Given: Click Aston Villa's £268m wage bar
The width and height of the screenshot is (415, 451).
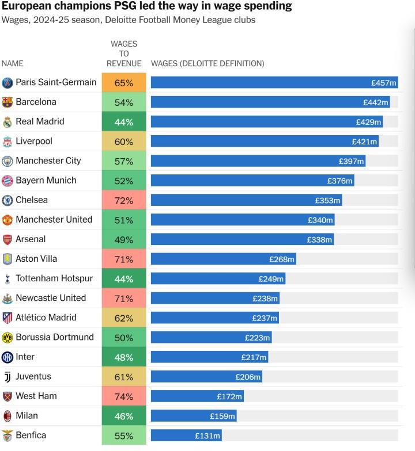Looking at the screenshot, I should pyautogui.click(x=224, y=259).
